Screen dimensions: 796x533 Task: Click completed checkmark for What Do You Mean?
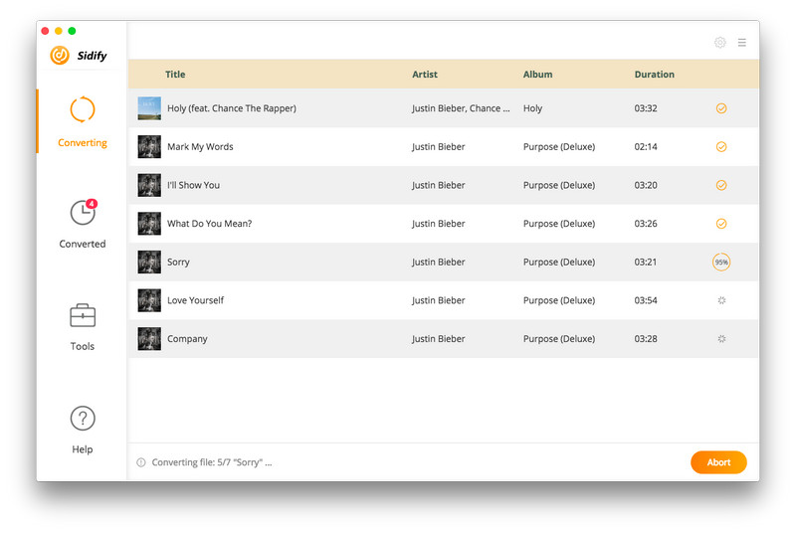click(720, 224)
